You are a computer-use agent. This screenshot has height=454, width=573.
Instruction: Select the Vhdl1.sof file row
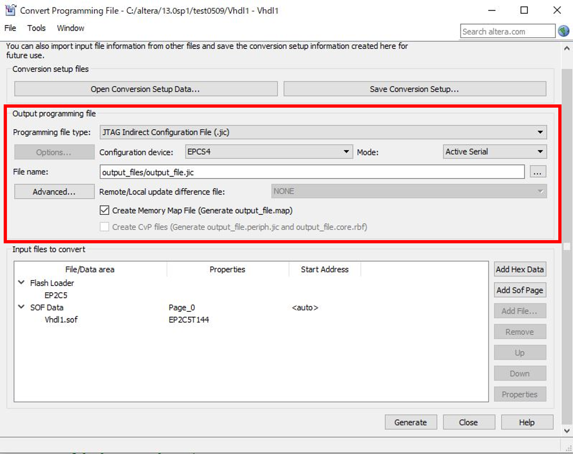click(x=61, y=320)
